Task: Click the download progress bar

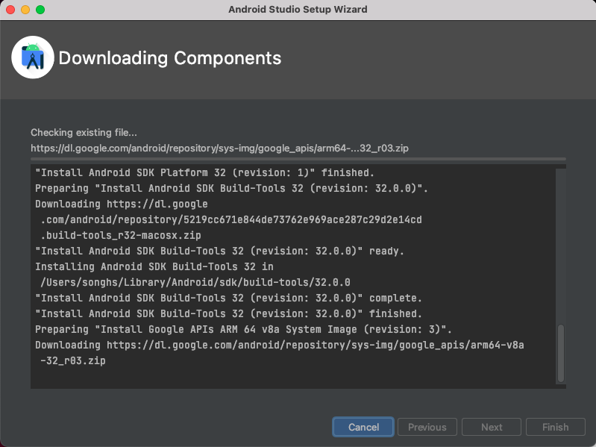Action: 298,159
